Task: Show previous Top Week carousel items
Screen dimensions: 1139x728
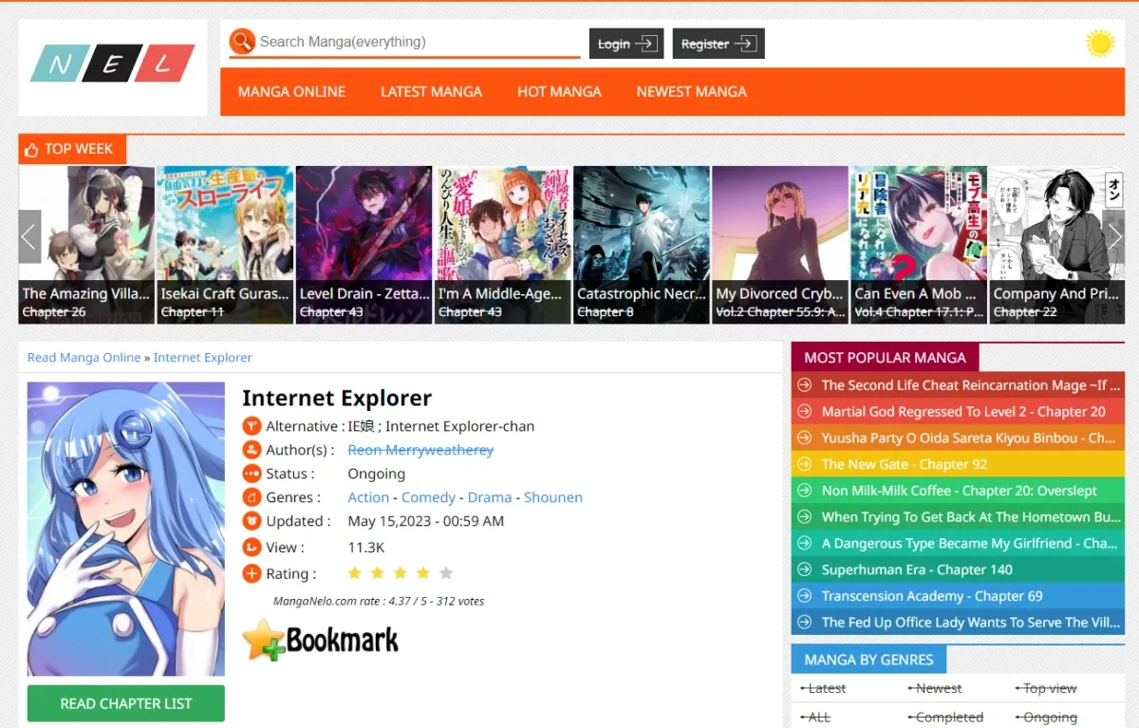Action: click(x=29, y=236)
